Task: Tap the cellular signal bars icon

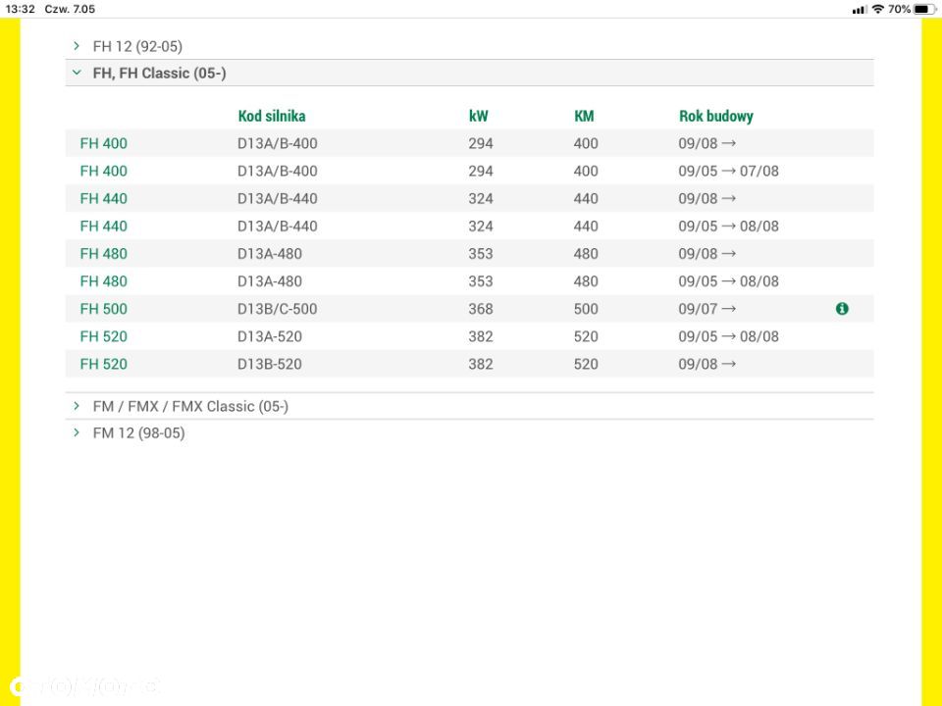Action: (x=860, y=9)
